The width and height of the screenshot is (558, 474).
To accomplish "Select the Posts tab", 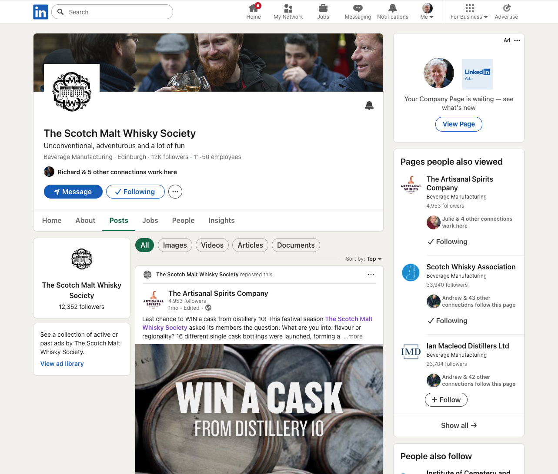I will pos(119,220).
